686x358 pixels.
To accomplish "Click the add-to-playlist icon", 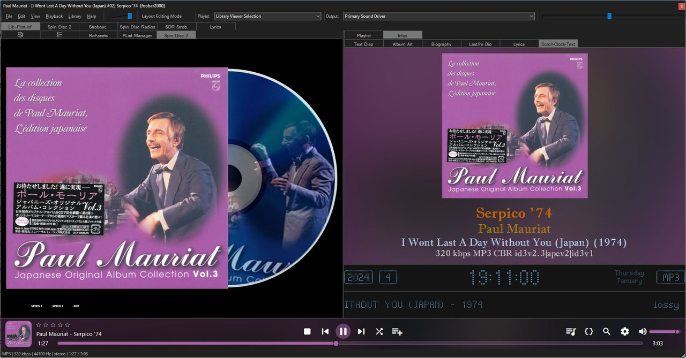I will point(397,331).
